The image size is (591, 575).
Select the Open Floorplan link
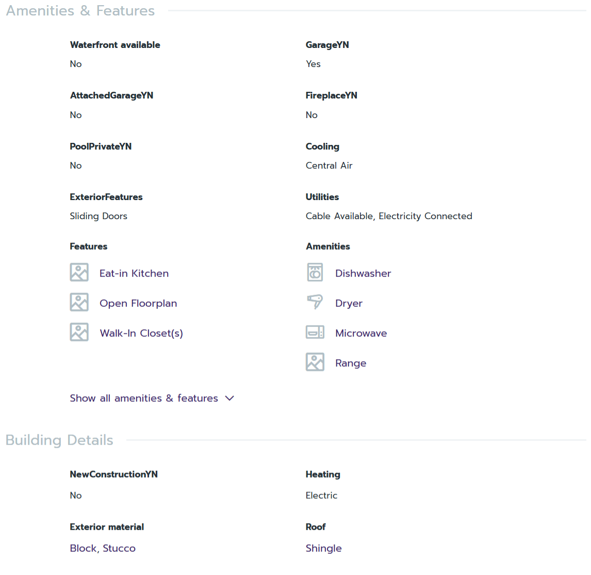[138, 303]
